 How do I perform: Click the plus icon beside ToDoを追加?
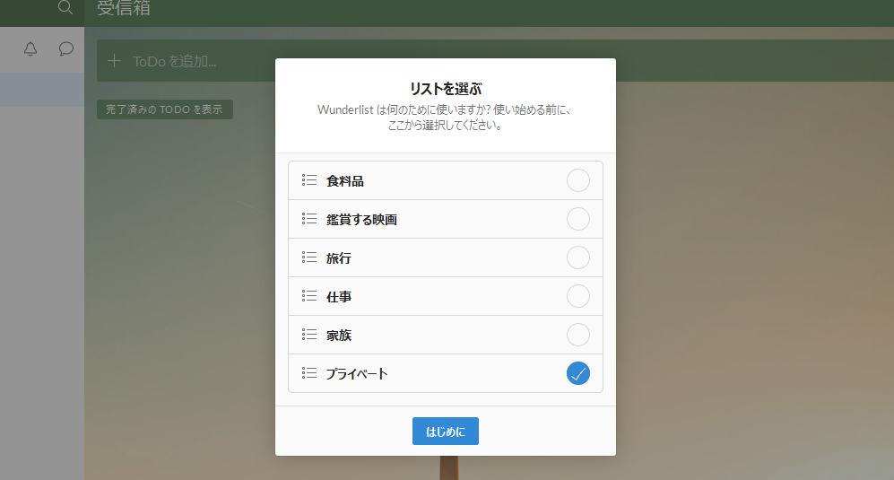click(x=114, y=60)
